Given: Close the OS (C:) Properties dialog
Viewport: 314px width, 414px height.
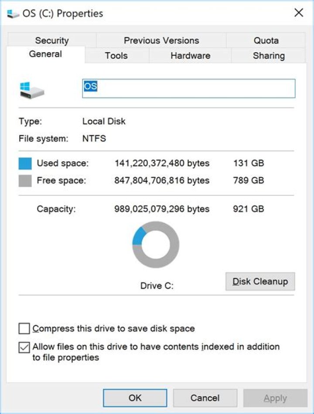Looking at the screenshot, I should [x=299, y=13].
